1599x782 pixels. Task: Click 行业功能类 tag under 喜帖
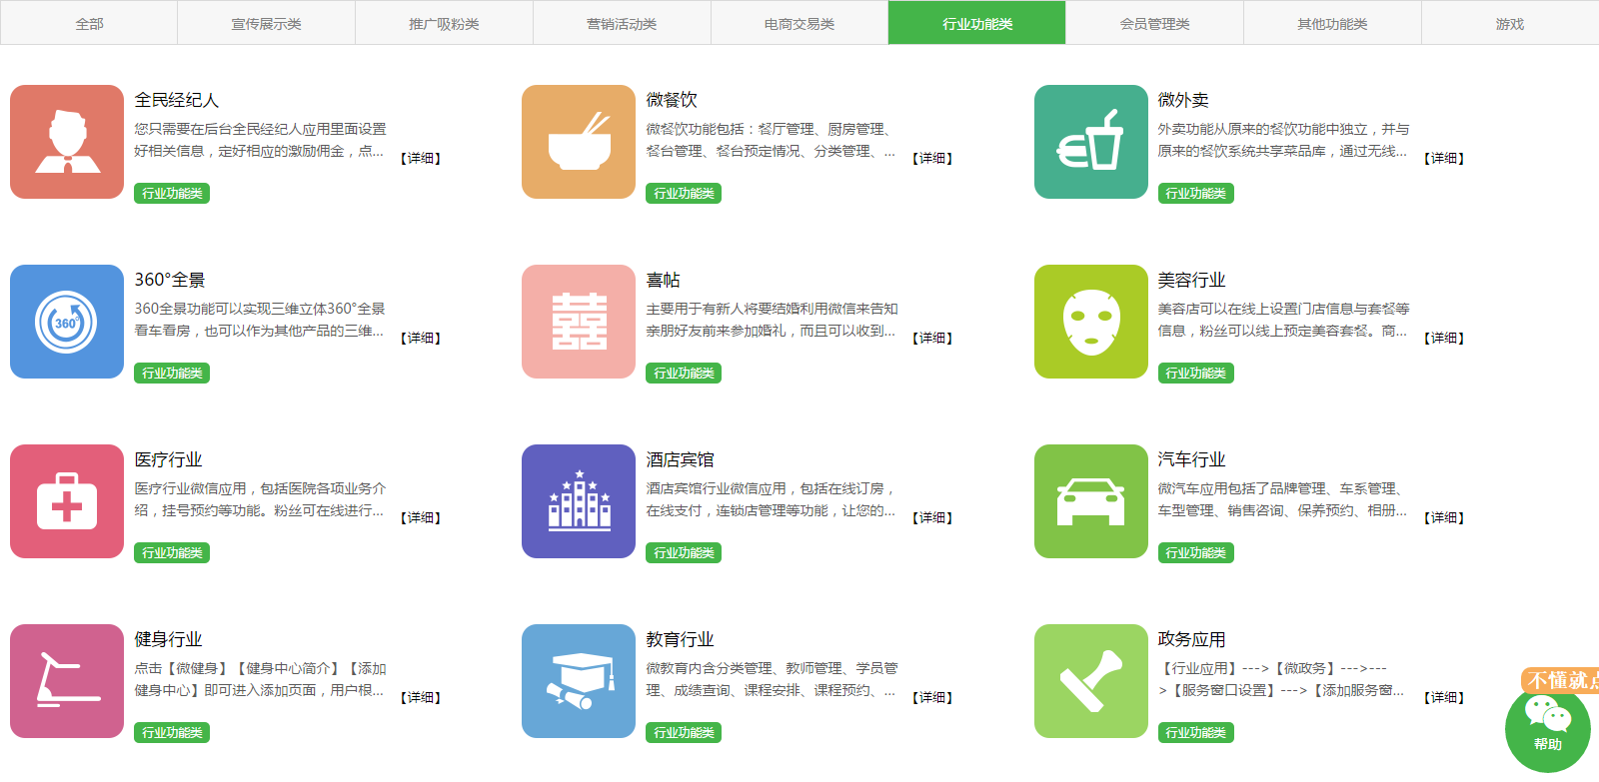pos(684,373)
